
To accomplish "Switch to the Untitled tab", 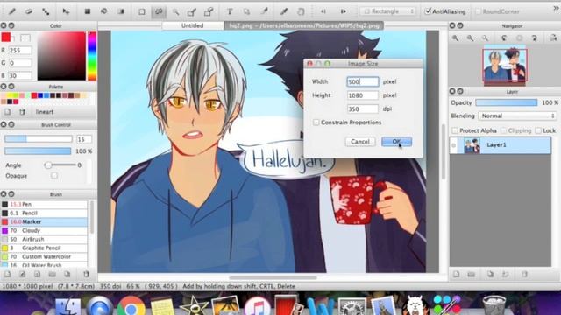I will click(x=193, y=25).
